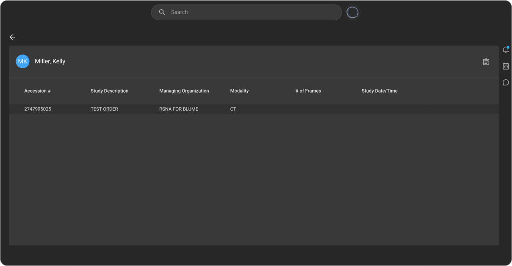Click the RSNA FOR BLUME organization cell
The image size is (512, 266).
click(179, 109)
